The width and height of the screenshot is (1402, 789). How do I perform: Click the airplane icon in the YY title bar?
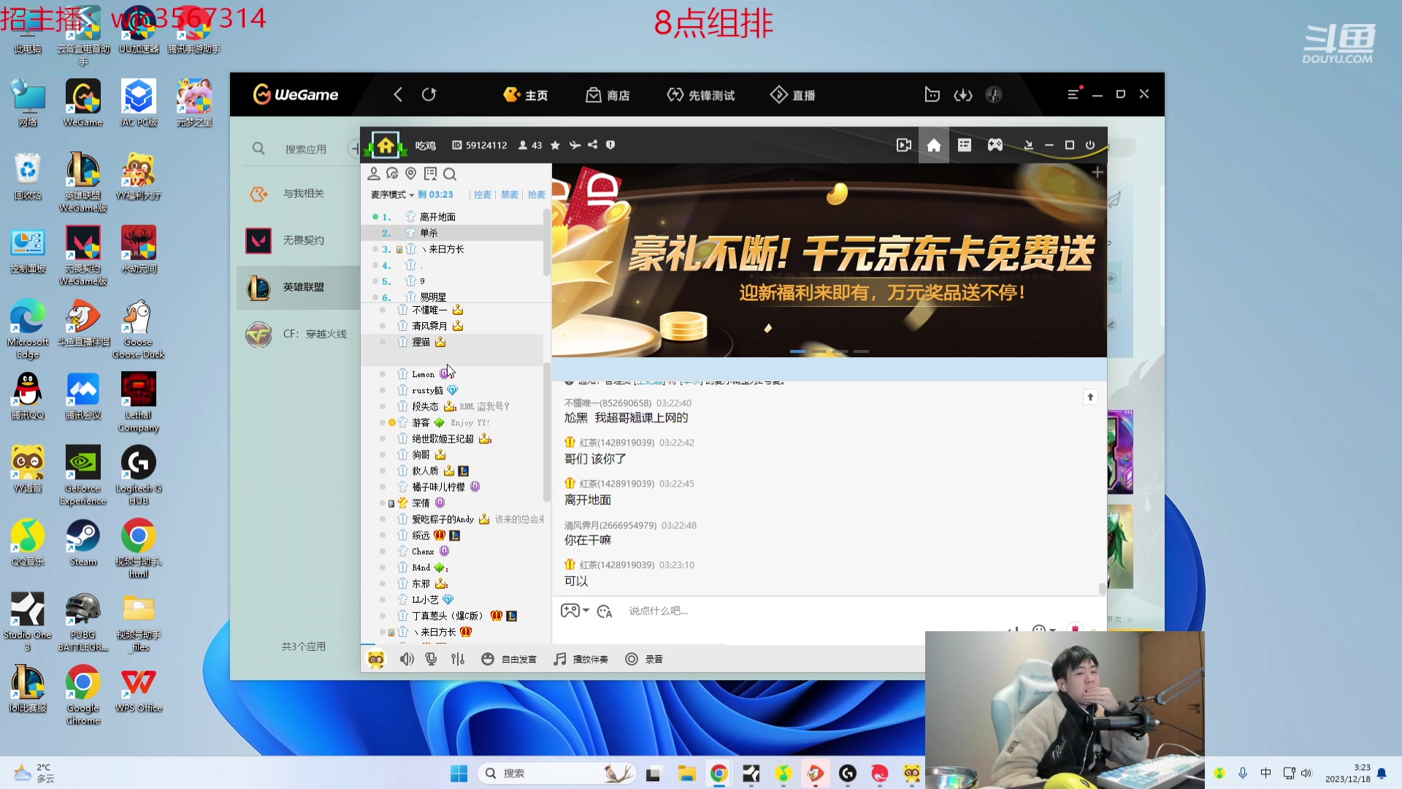point(575,145)
